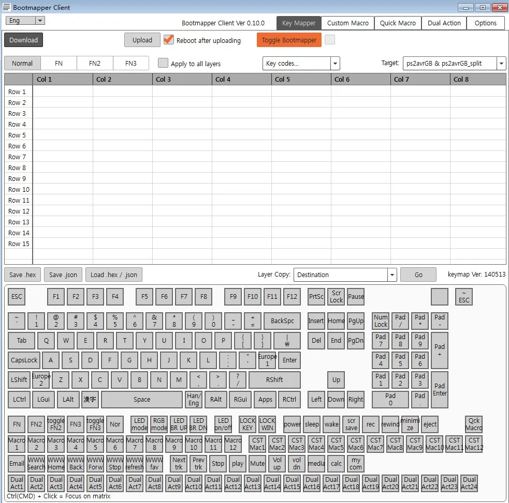Select the Enter key
Screen dimensions: 509x503
(289, 360)
